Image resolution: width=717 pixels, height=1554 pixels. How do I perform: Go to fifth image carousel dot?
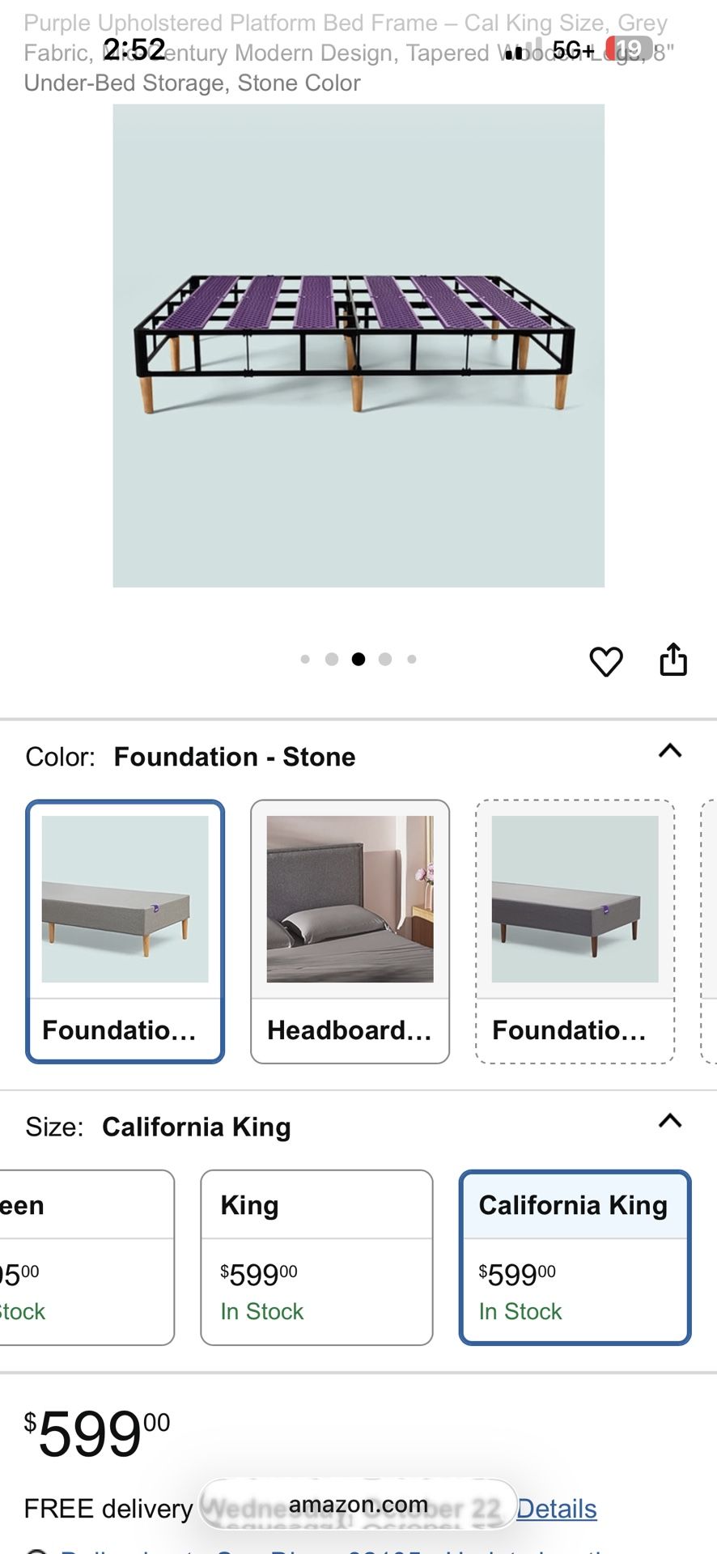tap(412, 660)
